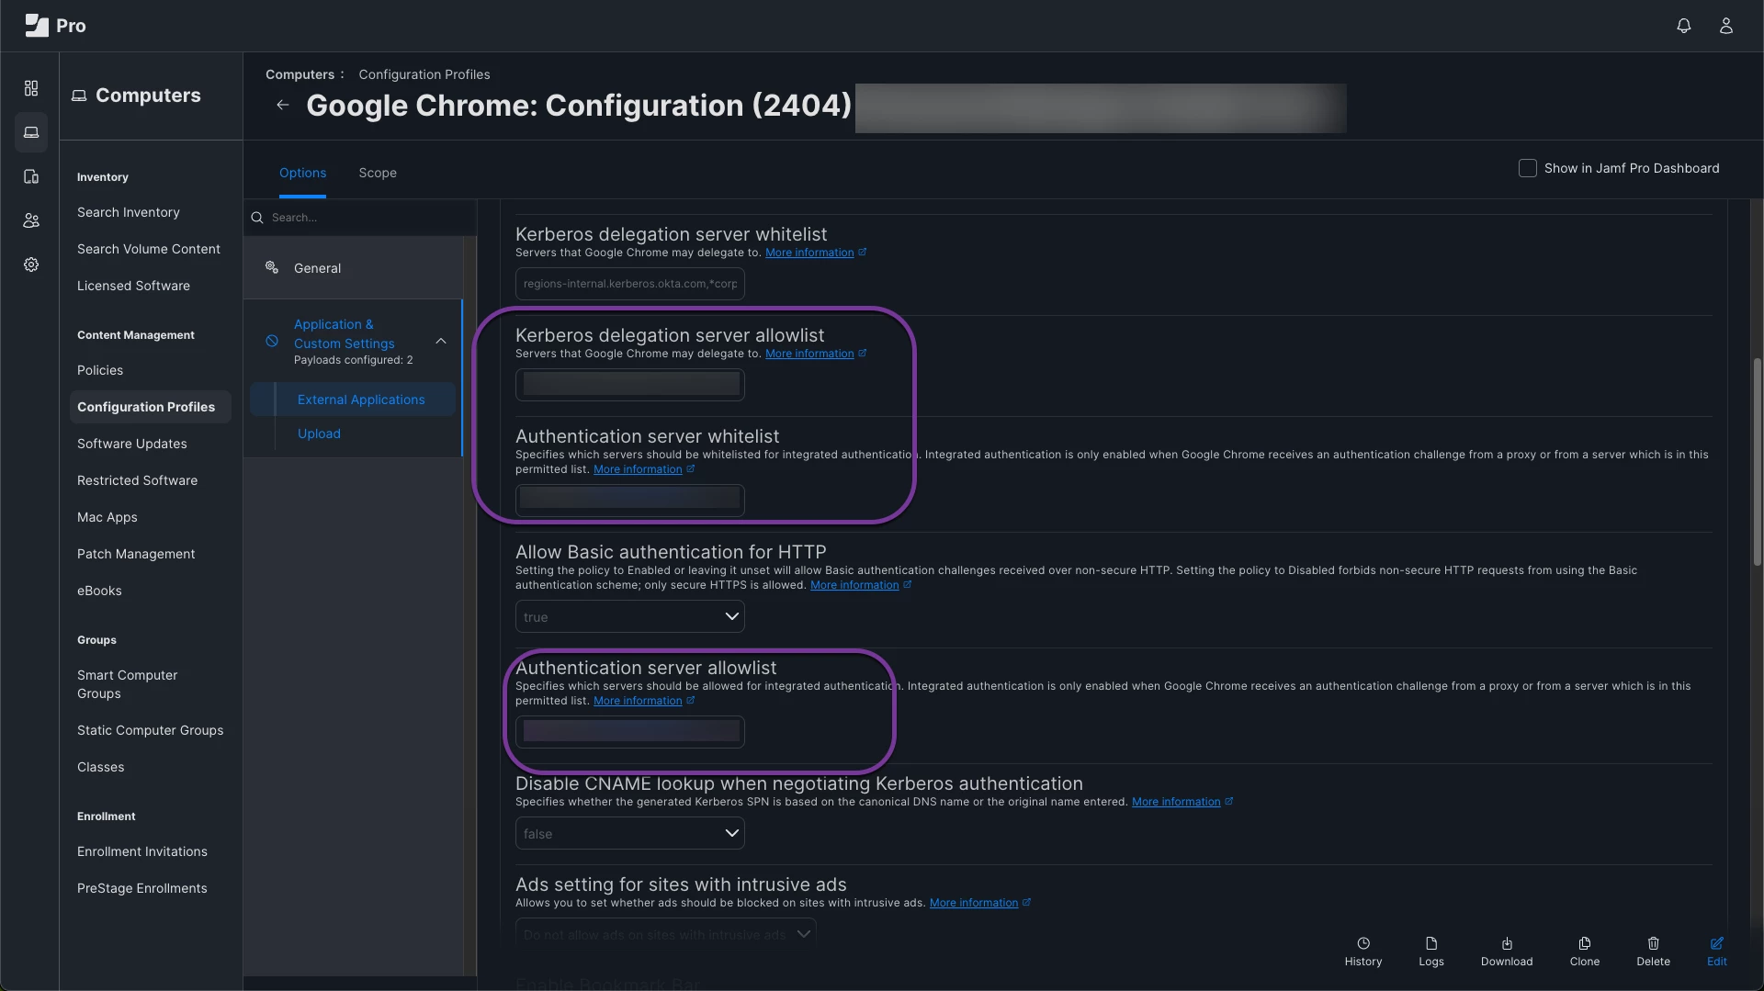
Task: Open Static Computer Groups
Action: coord(151,730)
